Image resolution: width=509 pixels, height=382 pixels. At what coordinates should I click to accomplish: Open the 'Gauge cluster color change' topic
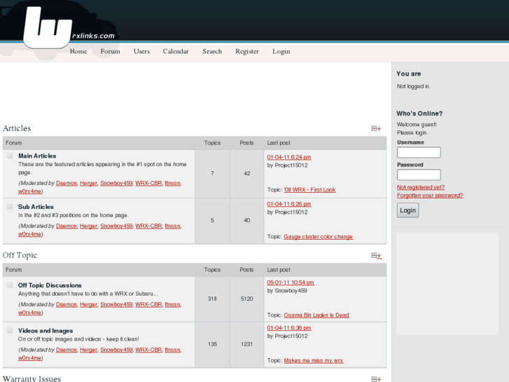[318, 237]
